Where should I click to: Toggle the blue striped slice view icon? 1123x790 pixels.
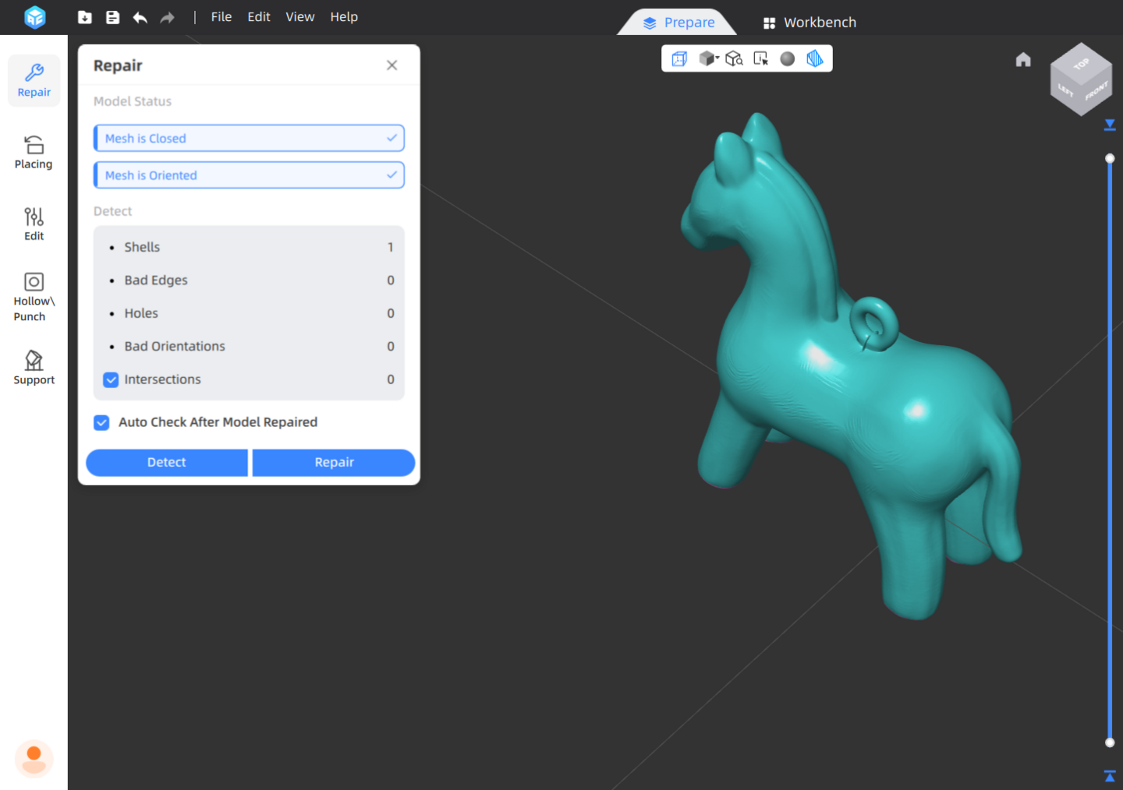814,58
